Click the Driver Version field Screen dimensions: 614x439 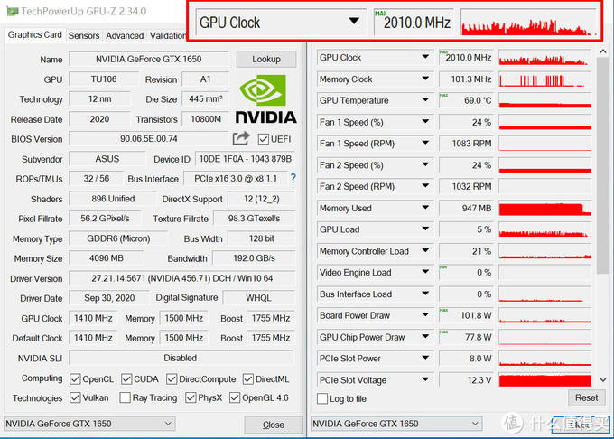(181, 278)
